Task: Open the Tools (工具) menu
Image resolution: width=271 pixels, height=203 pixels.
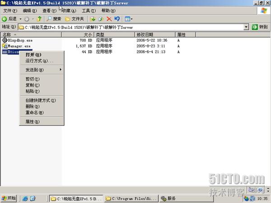Action: pyautogui.click(x=89, y=11)
